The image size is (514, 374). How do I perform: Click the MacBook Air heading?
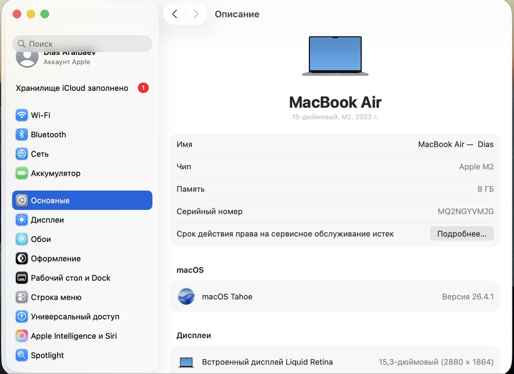click(335, 102)
